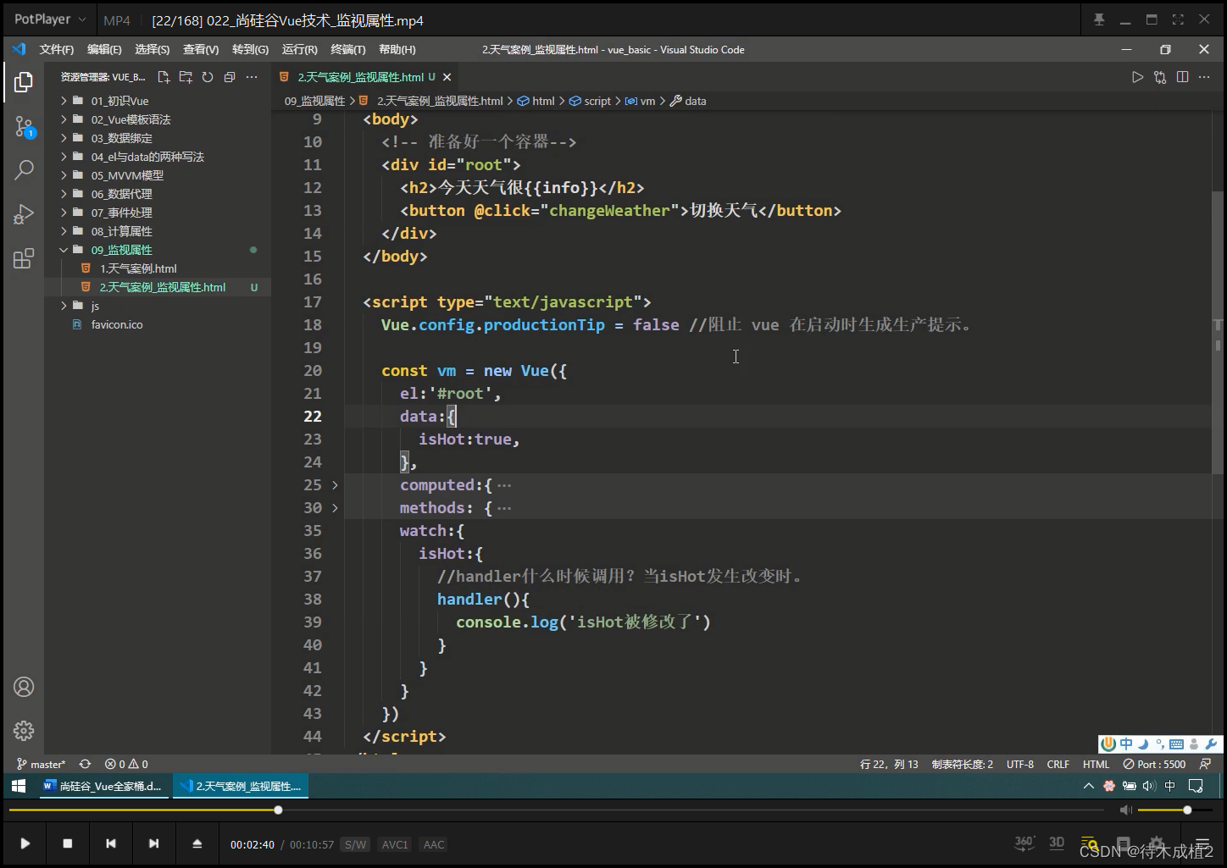
Task: Toggle the S/W decoder indicator
Action: click(355, 844)
